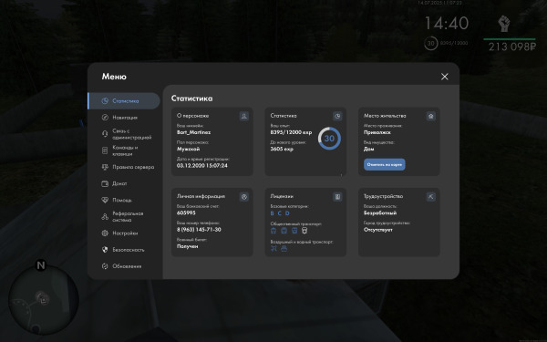Click the experience value 8395/12000 exp in card
Viewport: 547px width, 342px height.
tap(291, 132)
